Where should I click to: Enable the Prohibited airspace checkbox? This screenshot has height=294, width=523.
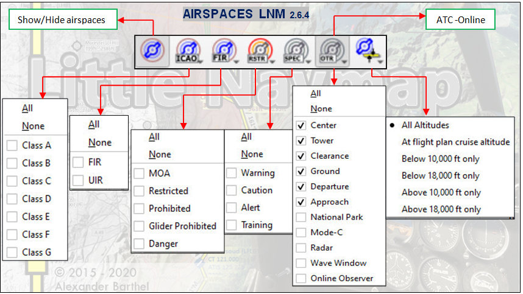pos(139,208)
